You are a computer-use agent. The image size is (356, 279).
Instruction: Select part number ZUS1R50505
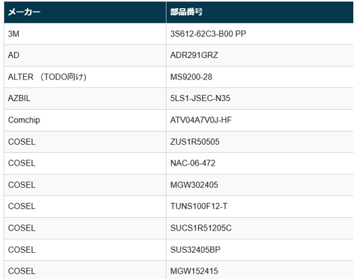(195, 142)
